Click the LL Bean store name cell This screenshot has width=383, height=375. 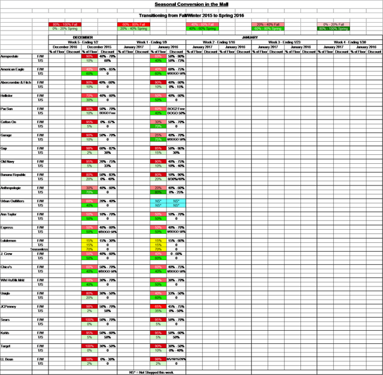(16, 359)
